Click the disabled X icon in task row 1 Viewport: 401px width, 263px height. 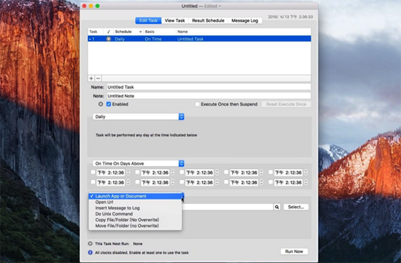[108, 39]
